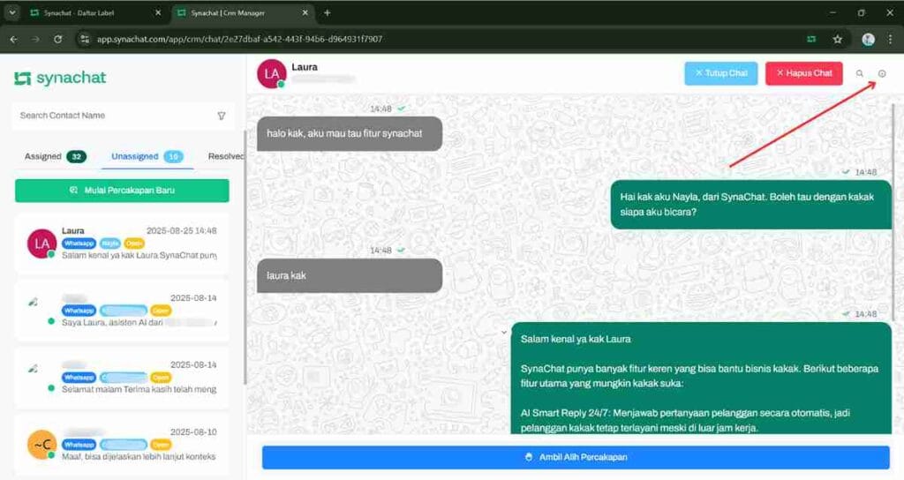904x480 pixels.
Task: Close the Synachat Daftar Label tab
Action: click(158, 12)
